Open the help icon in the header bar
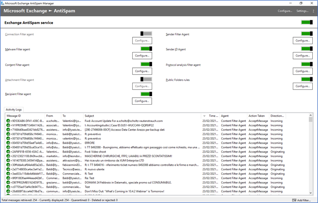Screen dimensions: 318x203 tap(313, 11)
